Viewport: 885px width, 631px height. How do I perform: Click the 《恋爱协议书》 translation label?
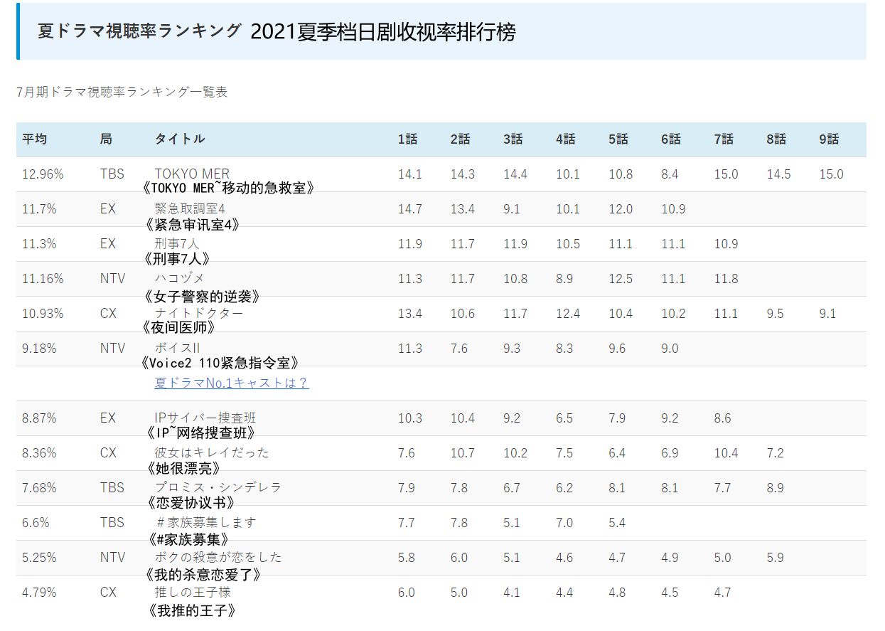190,503
